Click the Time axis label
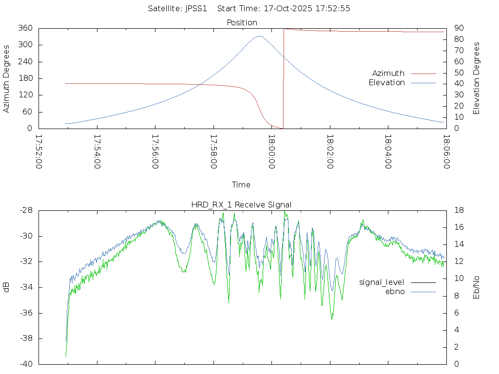 pyautogui.click(x=241, y=185)
